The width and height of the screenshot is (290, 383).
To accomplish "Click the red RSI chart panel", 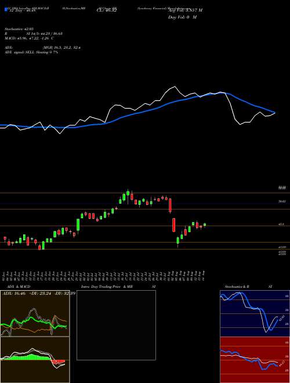I will 255,360.
